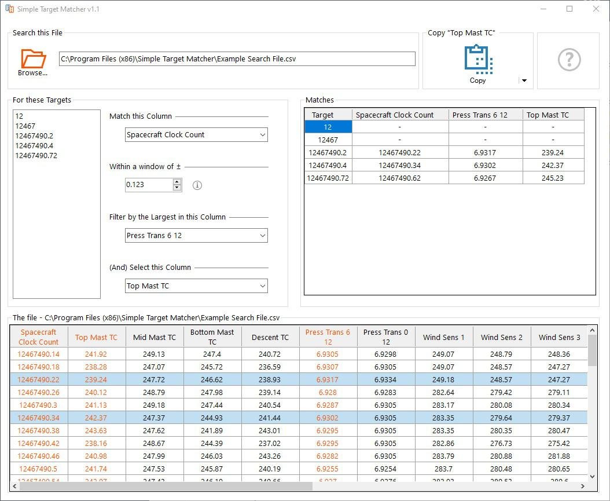Image resolution: width=610 pixels, height=501 pixels.
Task: Click the Copy clipboard icon
Action: 477,60
